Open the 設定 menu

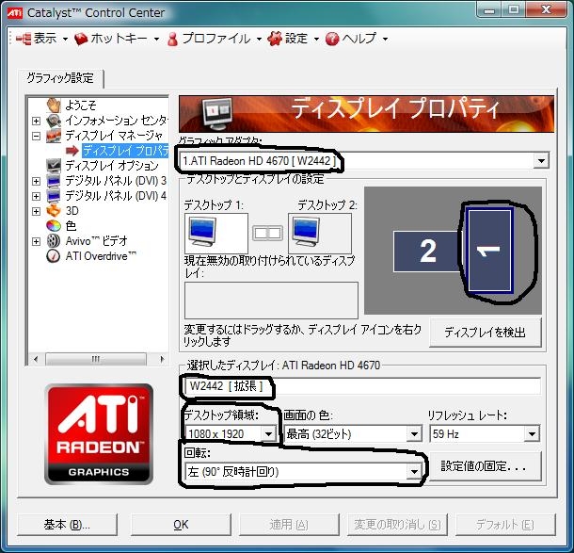pyautogui.click(x=293, y=39)
